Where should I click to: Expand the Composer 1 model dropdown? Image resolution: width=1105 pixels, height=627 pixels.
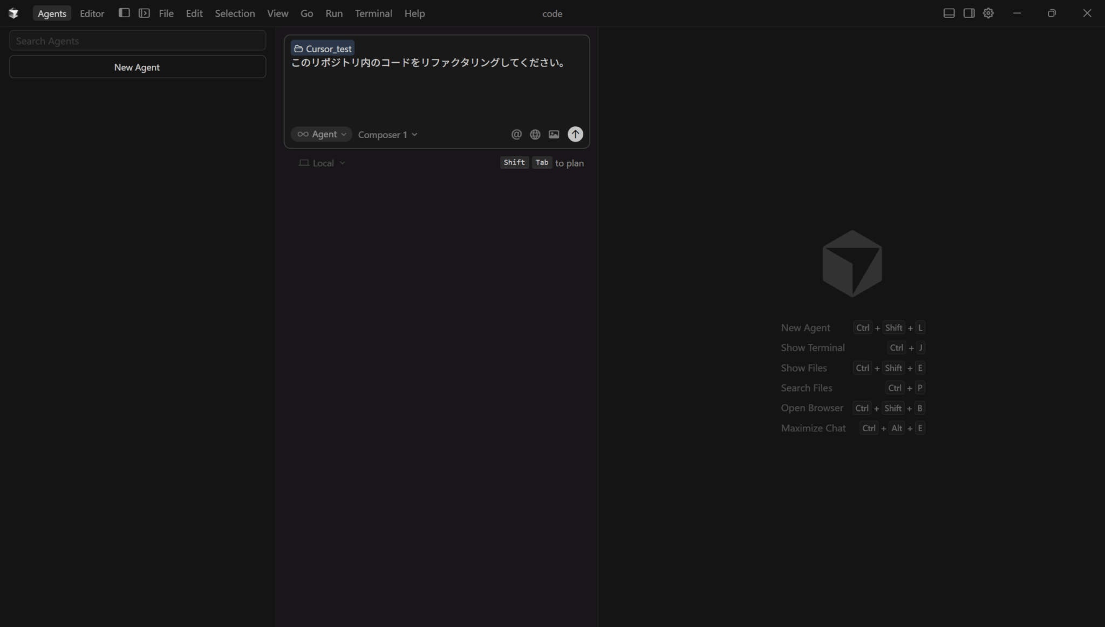coord(387,135)
